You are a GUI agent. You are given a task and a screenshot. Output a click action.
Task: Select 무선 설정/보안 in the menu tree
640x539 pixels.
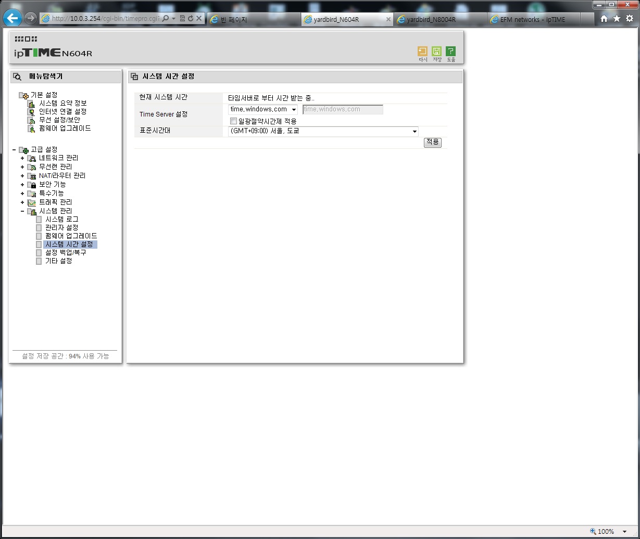pyautogui.click(x=59, y=120)
